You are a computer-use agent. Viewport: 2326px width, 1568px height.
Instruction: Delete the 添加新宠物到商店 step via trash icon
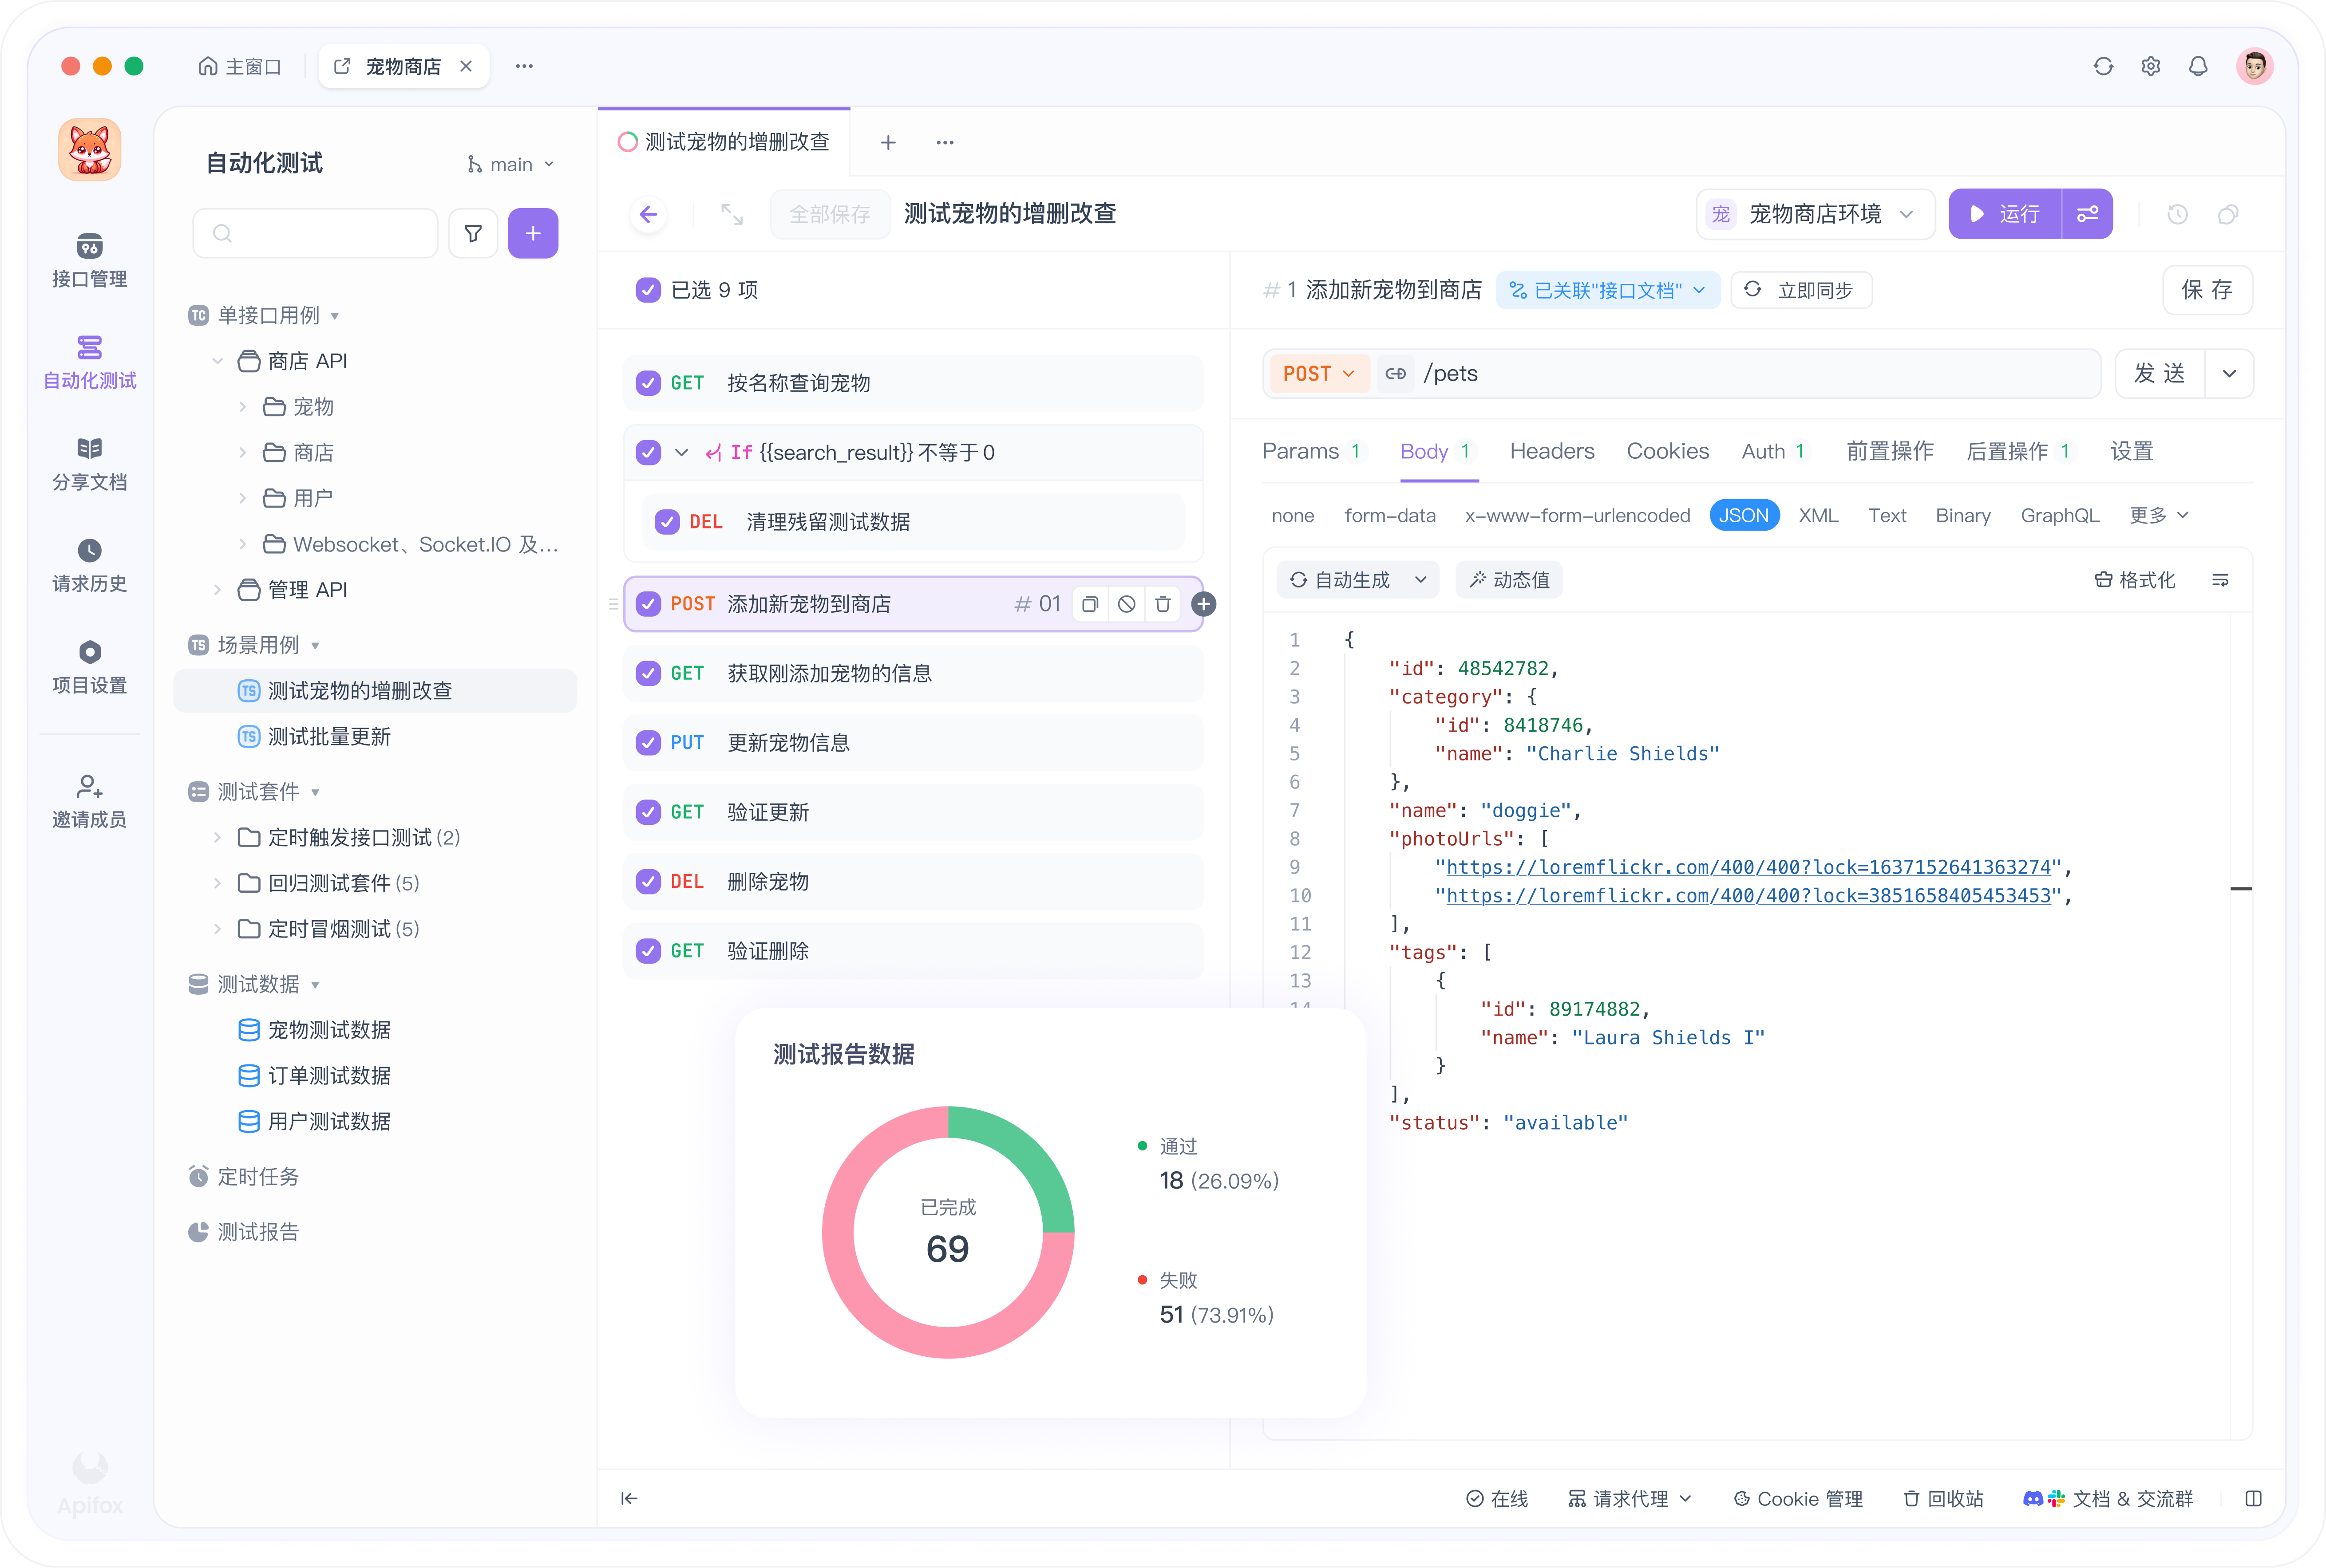tap(1163, 604)
